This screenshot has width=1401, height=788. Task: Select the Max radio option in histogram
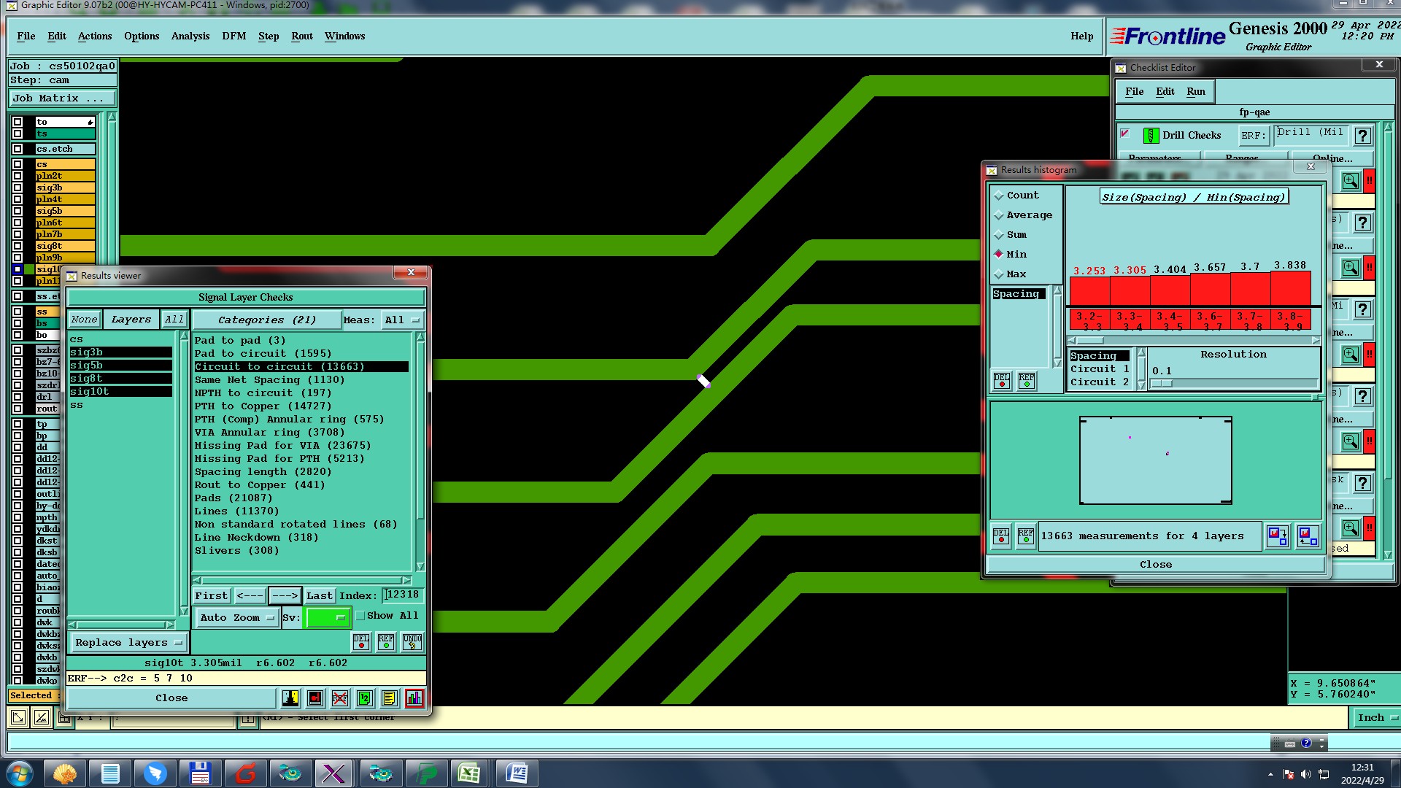(999, 274)
